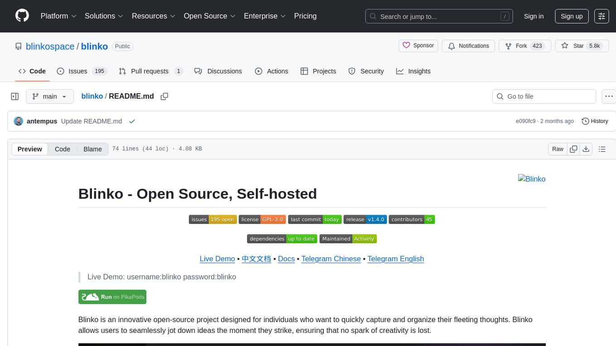Image resolution: width=616 pixels, height=346 pixels.
Task: Star the blinko repository
Action: pos(582,46)
